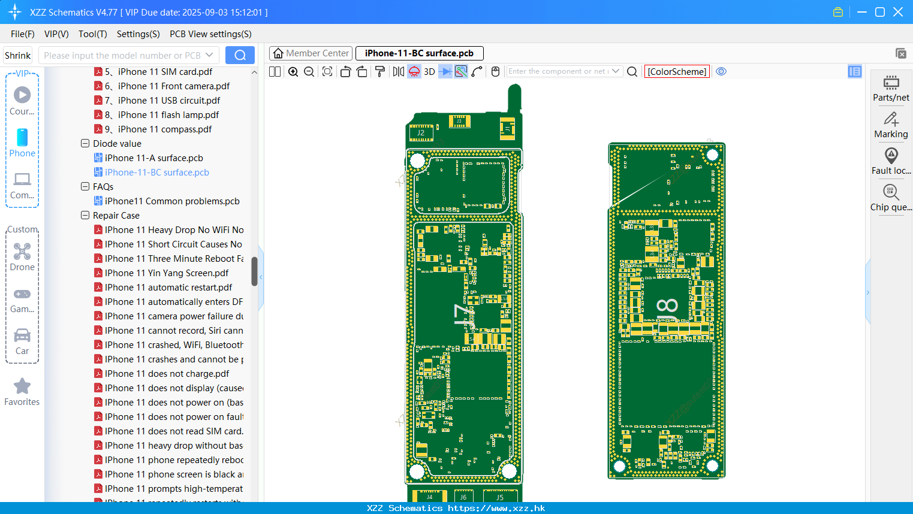Toggle the eye visibility icon
Image resolution: width=913 pixels, height=514 pixels.
pos(721,71)
